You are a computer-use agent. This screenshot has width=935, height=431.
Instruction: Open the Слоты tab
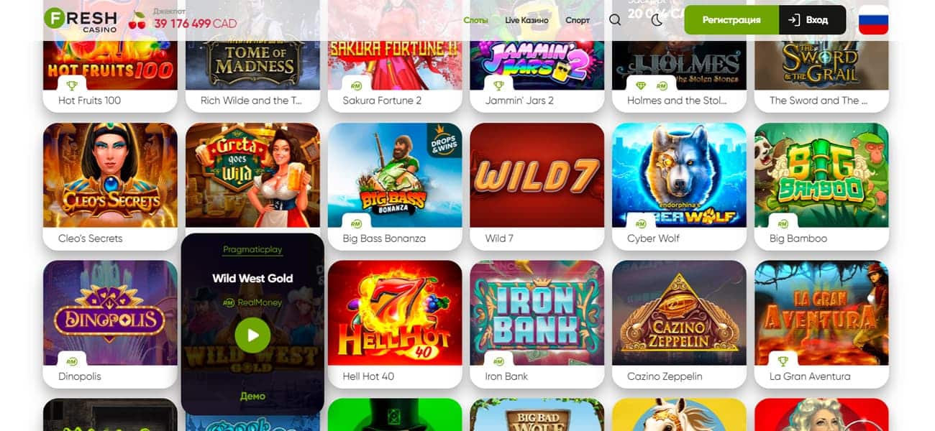(x=475, y=20)
